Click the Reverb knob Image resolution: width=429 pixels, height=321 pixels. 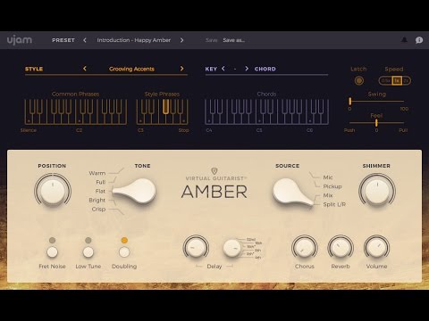point(341,248)
